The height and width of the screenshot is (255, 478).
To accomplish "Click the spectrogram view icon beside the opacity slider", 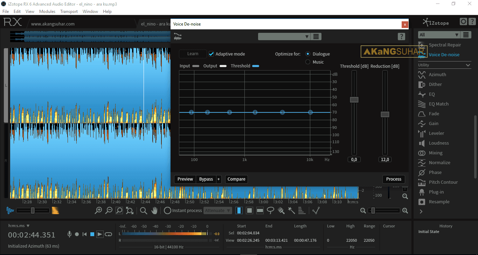I will [x=55, y=210].
